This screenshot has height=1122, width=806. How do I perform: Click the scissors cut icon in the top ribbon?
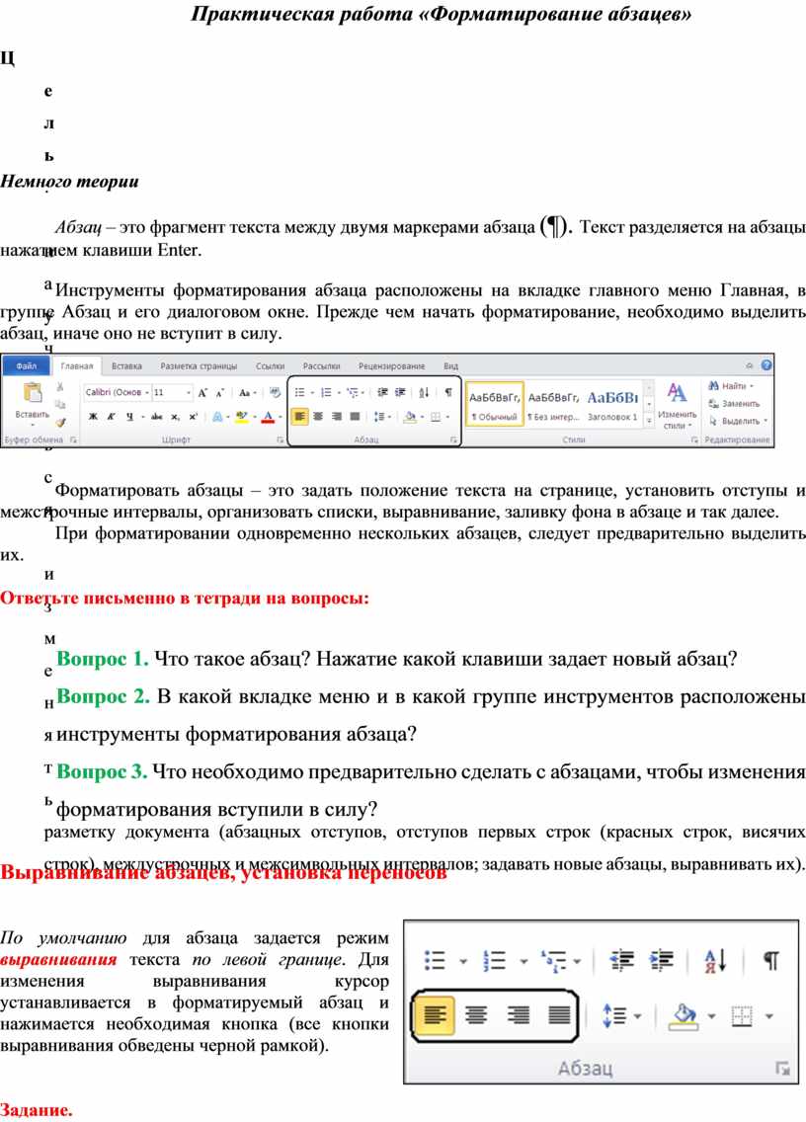60,387
